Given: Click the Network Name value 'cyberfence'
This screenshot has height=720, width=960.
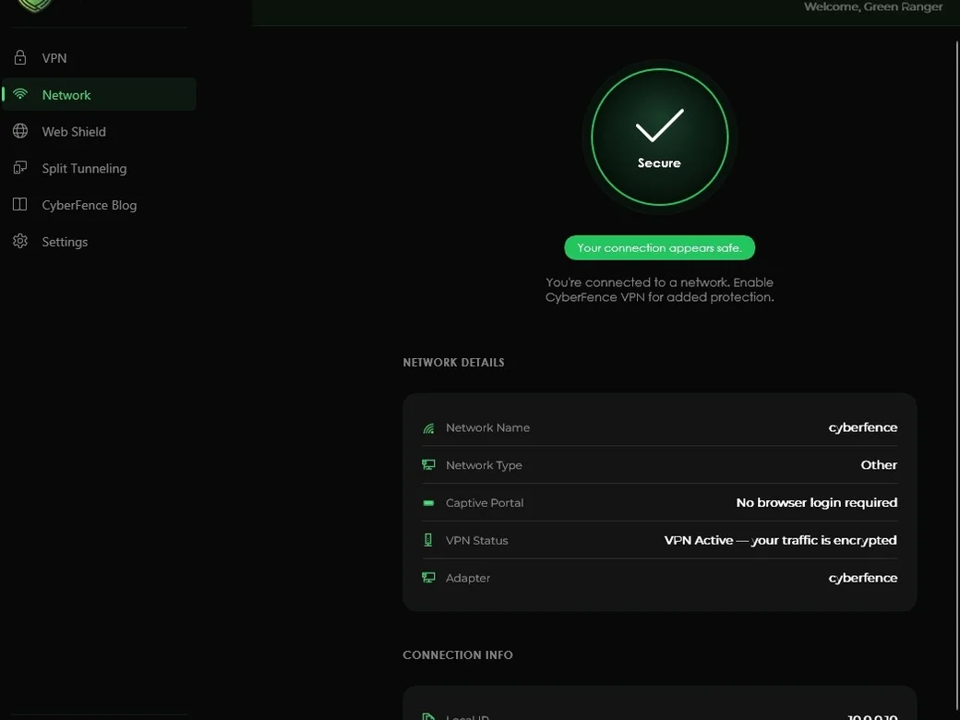Looking at the screenshot, I should click(863, 427).
